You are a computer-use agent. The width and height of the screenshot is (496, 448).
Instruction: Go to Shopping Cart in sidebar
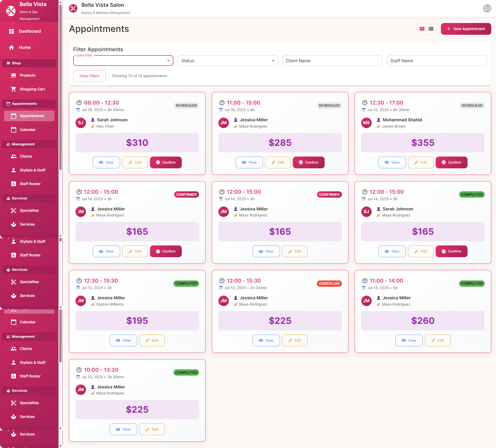point(32,89)
